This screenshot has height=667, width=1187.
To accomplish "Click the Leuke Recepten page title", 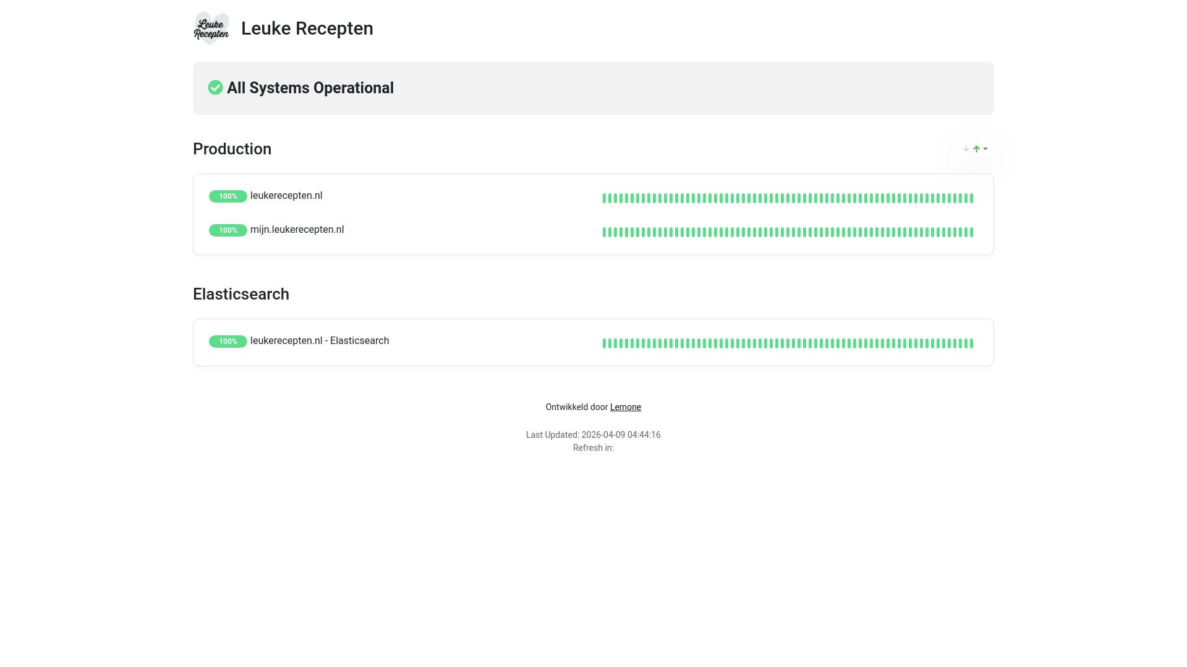I will [x=307, y=28].
